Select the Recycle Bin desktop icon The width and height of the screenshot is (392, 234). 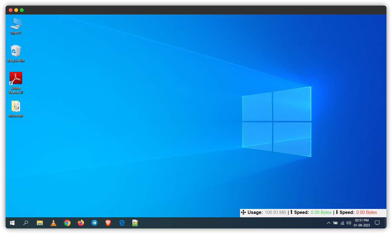16,53
